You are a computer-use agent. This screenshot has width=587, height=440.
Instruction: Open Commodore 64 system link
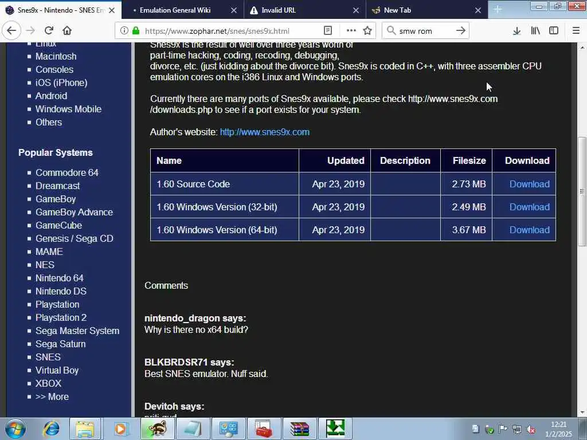[67, 172]
